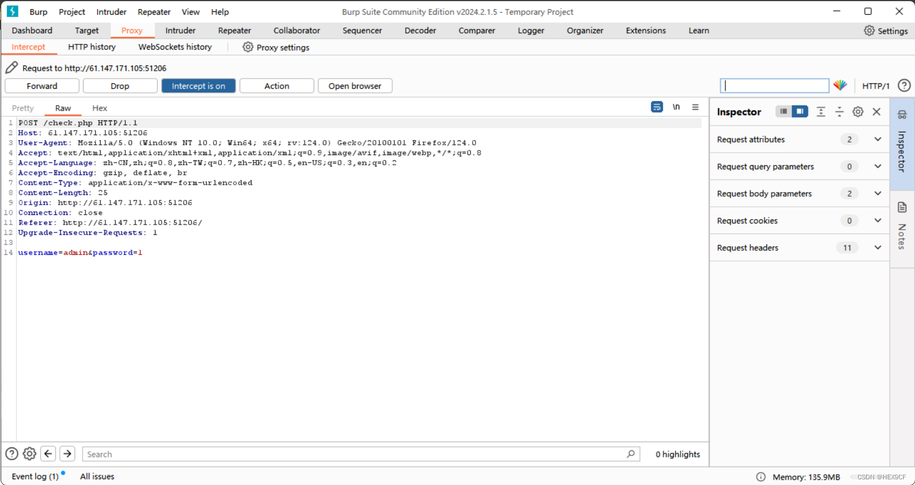Open the View menu
The image size is (915, 485).
[191, 12]
